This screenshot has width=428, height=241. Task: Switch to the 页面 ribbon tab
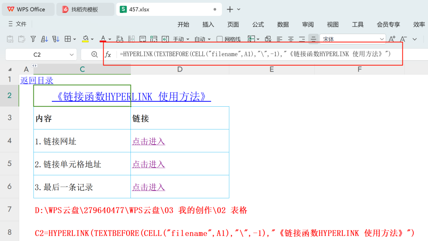point(233,25)
